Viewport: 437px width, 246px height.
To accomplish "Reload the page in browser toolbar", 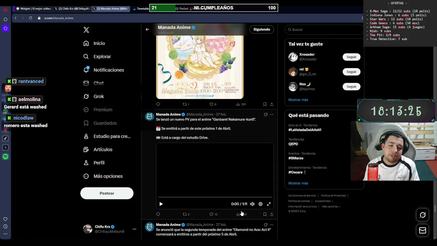I will [30, 18].
